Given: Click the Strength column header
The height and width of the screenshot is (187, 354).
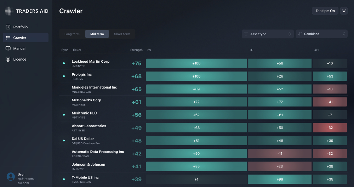Looking at the screenshot, I should coord(136,50).
